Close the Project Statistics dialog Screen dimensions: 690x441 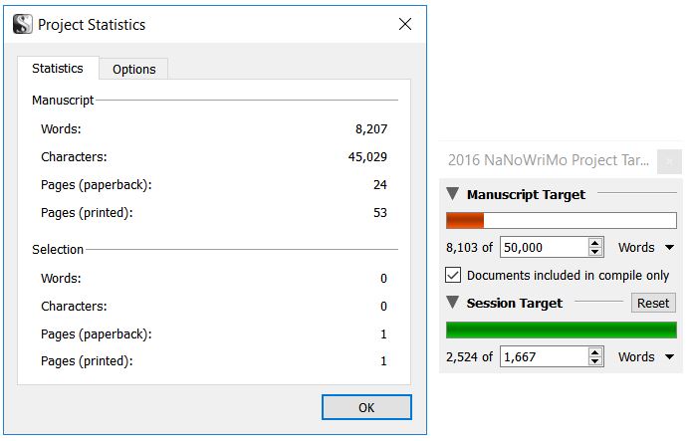pos(405,24)
